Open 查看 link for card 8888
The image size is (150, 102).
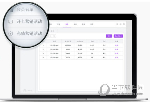(x=117, y=49)
